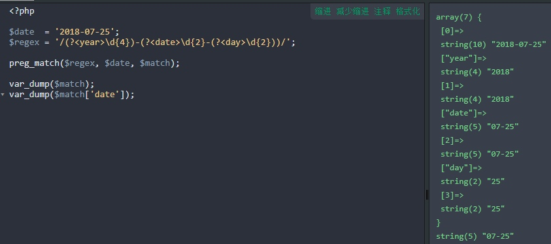Select the ["year"]=> key in the output
Image resolution: width=551 pixels, height=244 pixels.
(x=463, y=59)
